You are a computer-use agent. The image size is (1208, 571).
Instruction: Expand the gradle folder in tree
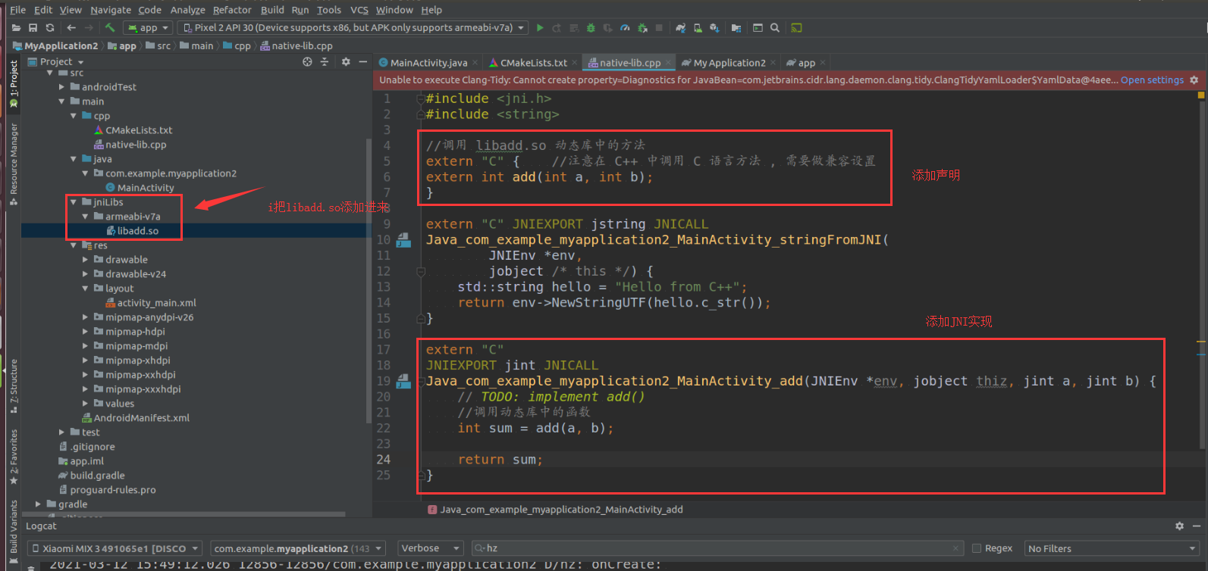39,504
